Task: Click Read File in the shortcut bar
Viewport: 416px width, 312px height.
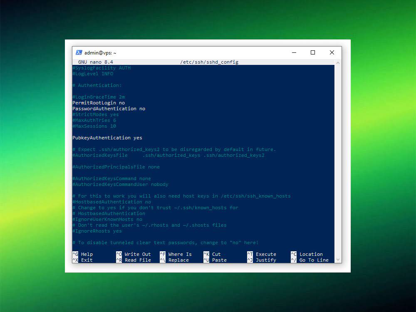Action: (x=133, y=260)
